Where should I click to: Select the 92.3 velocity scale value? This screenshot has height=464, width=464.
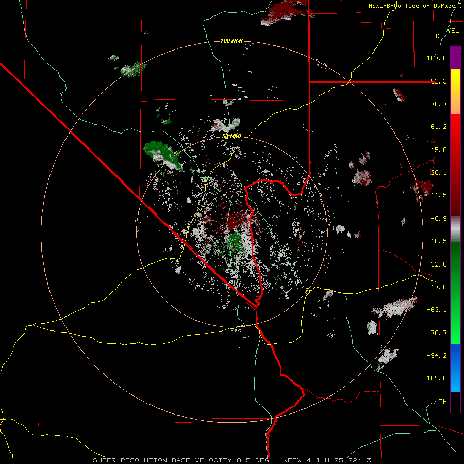click(439, 81)
